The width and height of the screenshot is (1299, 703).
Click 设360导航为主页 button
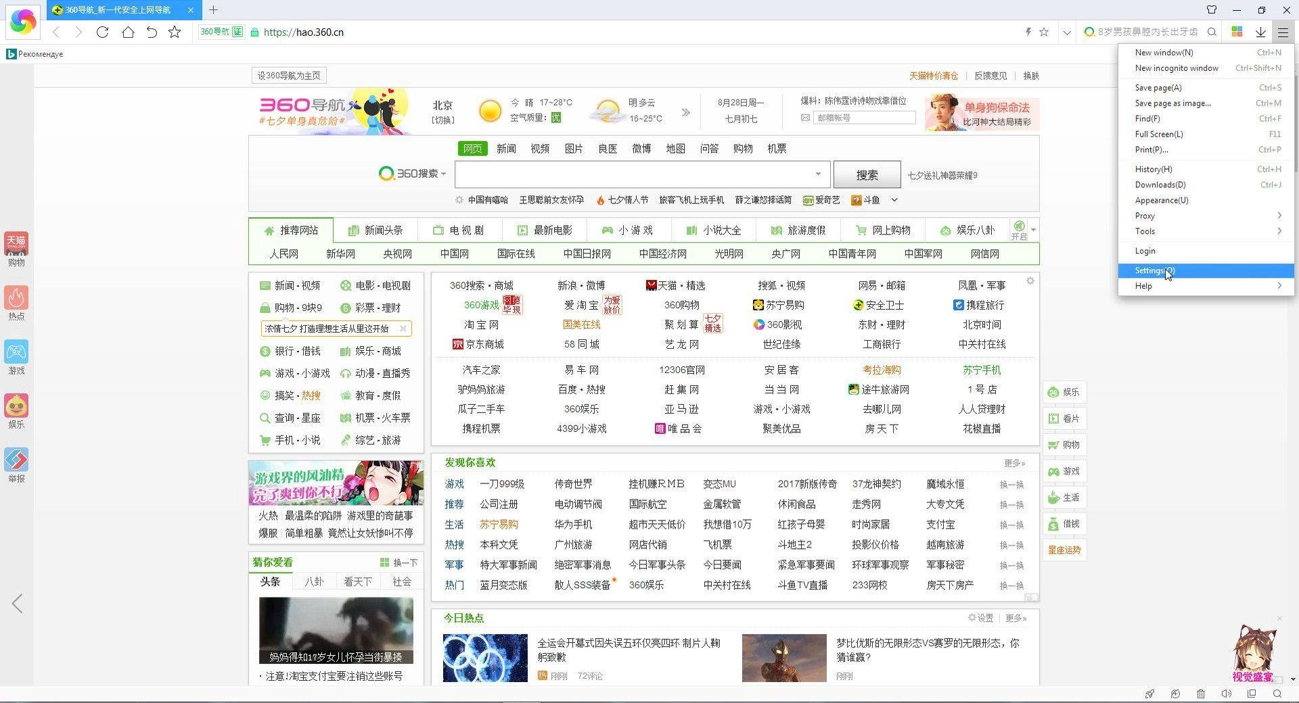(x=289, y=76)
